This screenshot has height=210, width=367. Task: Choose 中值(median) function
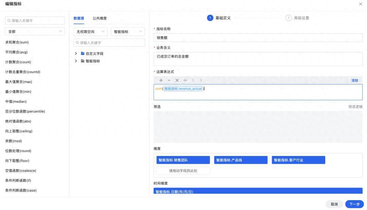coord(16,101)
